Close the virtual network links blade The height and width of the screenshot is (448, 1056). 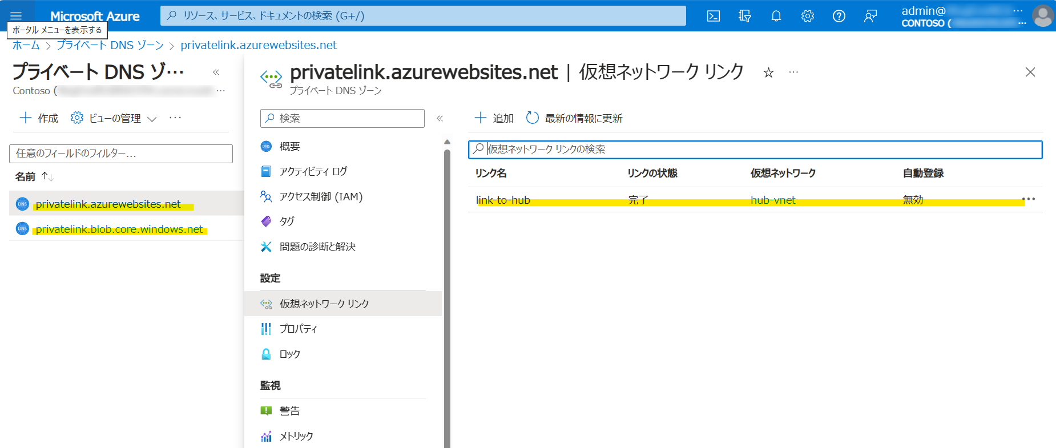[1030, 72]
